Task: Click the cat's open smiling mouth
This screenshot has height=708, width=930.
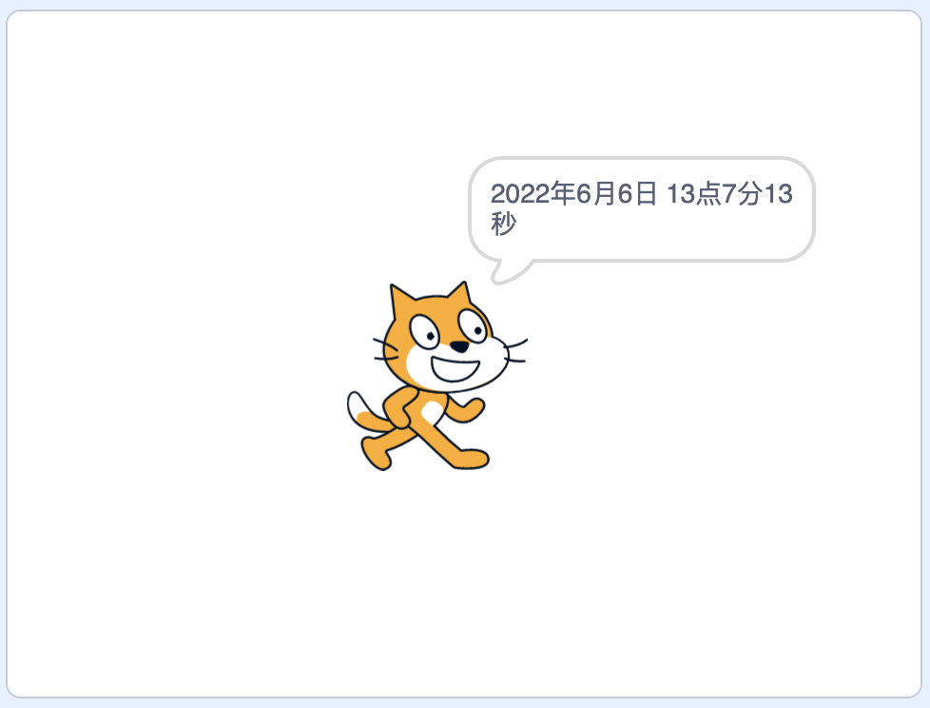Action: pos(455,369)
